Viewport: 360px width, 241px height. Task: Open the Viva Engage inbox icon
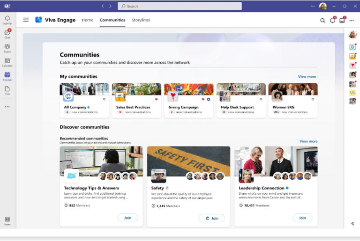(x=342, y=20)
